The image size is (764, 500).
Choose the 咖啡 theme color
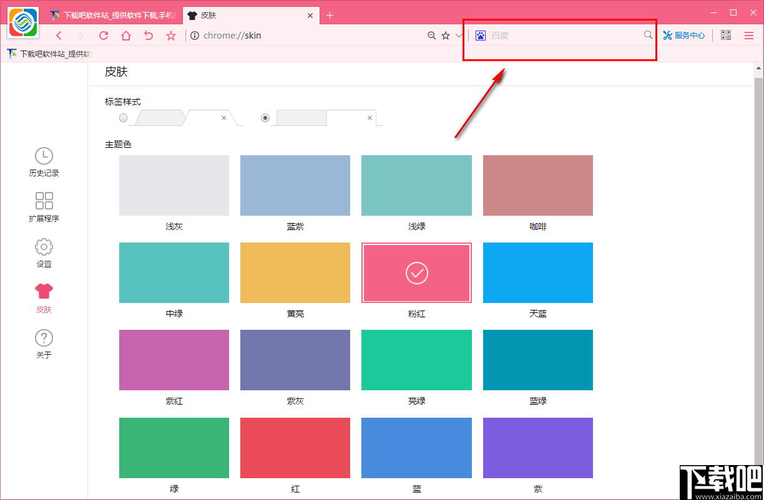(538, 185)
